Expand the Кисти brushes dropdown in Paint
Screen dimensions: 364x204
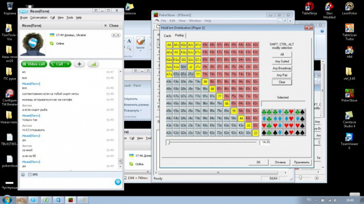[140, 50]
